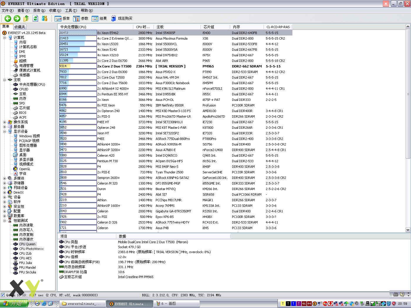The width and height of the screenshot is (411, 308).
Task: Switch to the 菜单 tab
Action: coord(6,26)
